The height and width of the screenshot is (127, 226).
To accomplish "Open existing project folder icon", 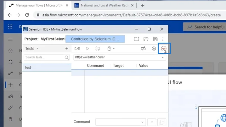I will point(146,39).
